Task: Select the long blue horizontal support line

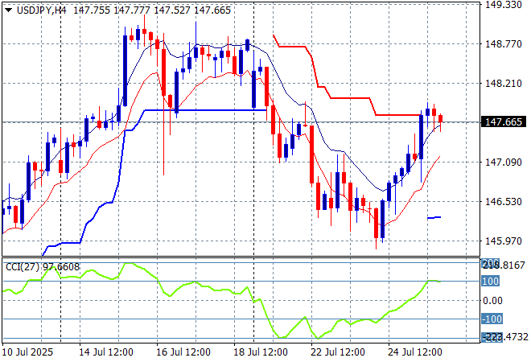Action: pos(205,110)
